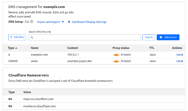Click the DNS Setup info icon
Image resolution: width=188 pixels, height=111 pixels.
32,22
